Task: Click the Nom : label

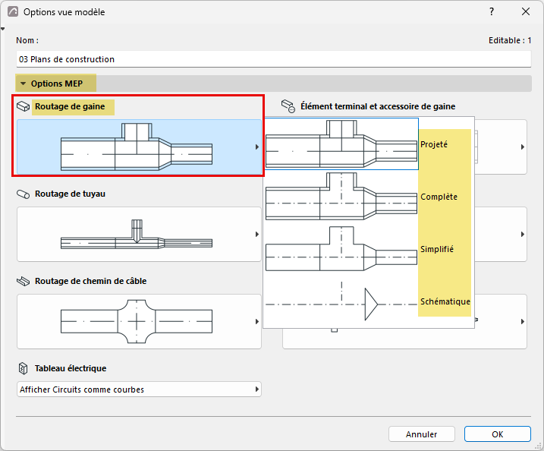Action: pos(27,41)
